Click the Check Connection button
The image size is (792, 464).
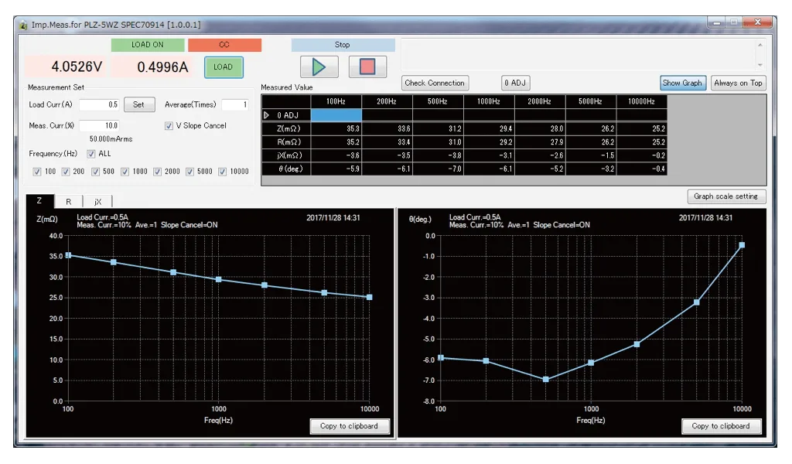coord(435,83)
